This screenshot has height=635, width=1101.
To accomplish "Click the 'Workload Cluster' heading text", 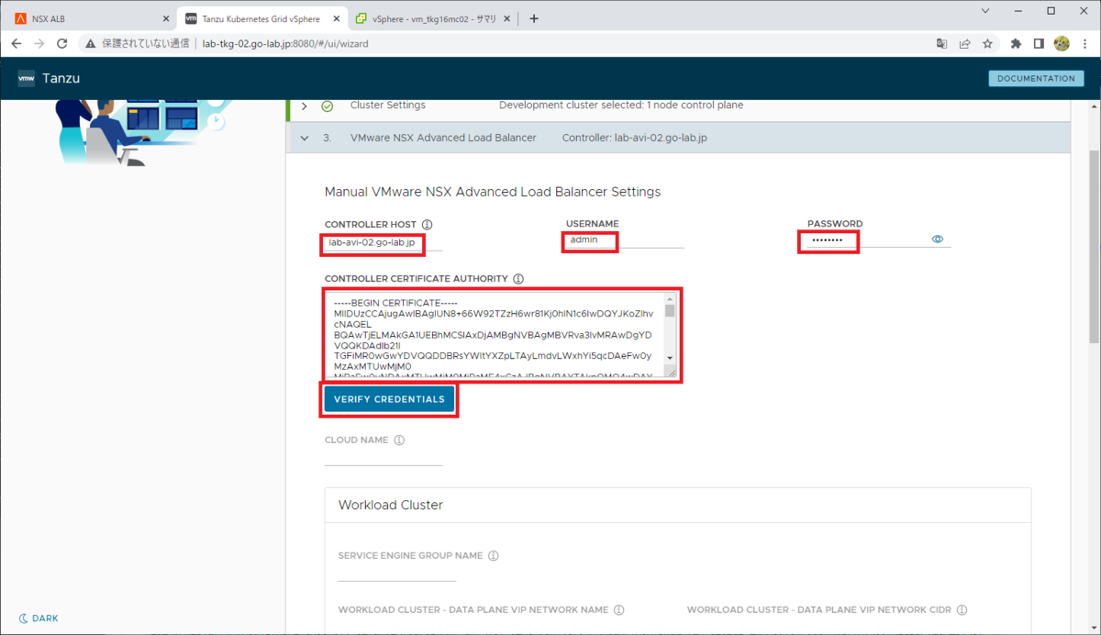I will coord(391,506).
